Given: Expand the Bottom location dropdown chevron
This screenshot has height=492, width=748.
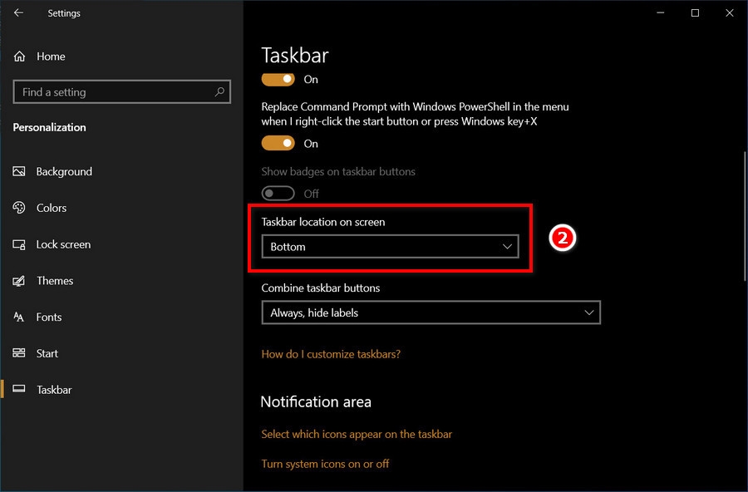Looking at the screenshot, I should point(507,247).
